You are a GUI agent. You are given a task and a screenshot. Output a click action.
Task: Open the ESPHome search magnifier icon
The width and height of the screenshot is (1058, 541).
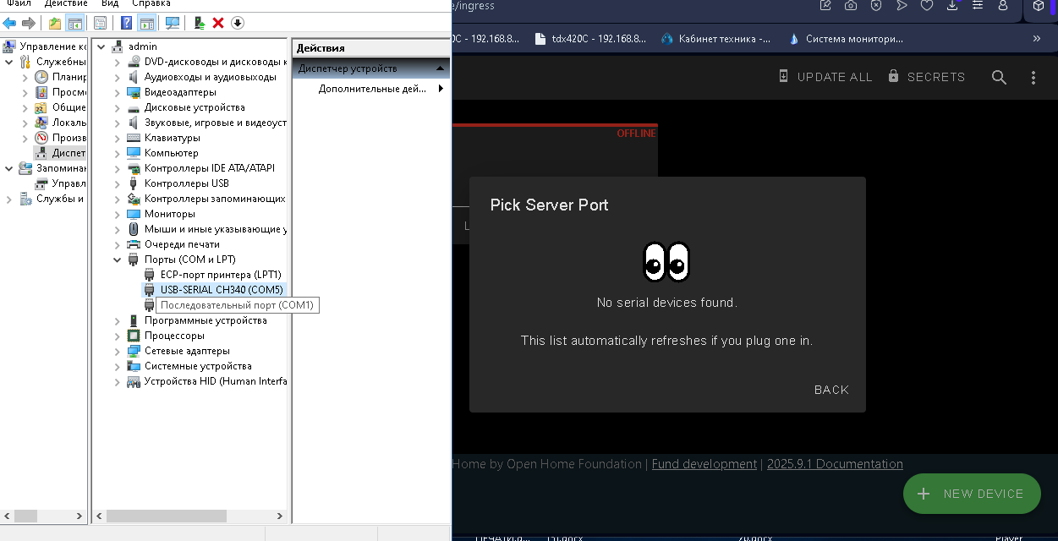[999, 77]
